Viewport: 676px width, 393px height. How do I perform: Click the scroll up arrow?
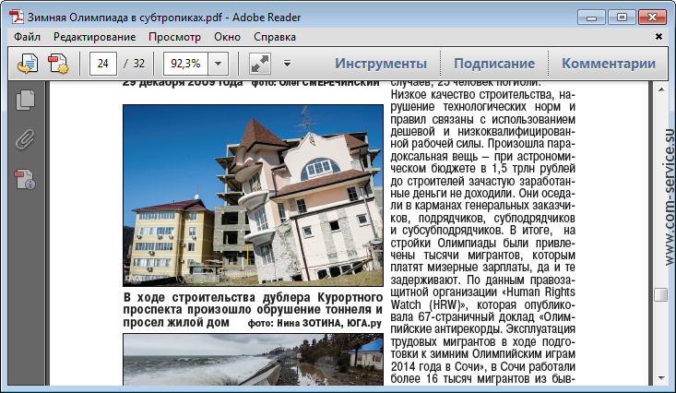coord(661,89)
